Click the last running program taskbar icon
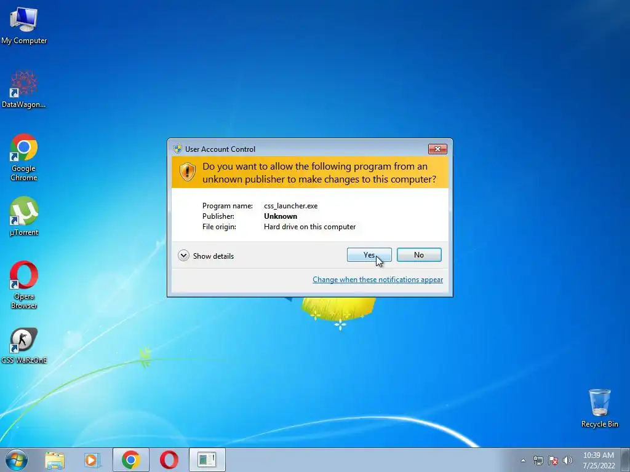 coord(207,460)
